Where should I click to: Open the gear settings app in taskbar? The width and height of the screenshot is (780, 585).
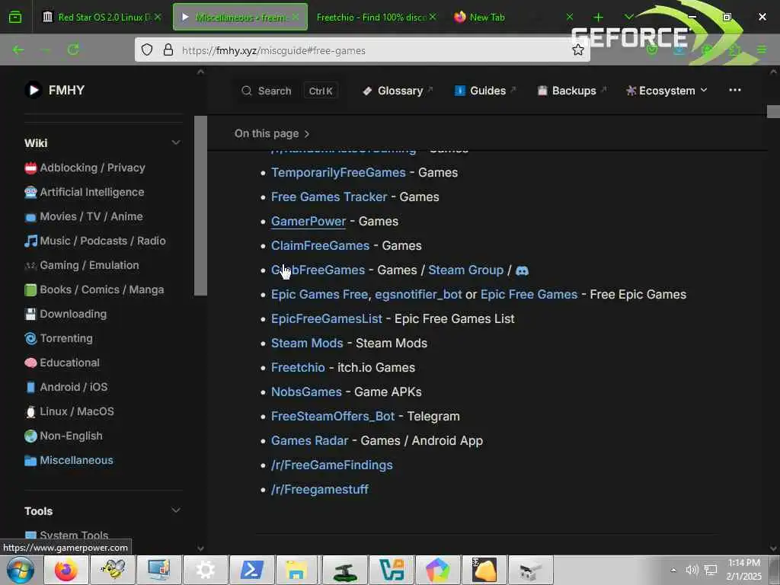(x=206, y=570)
